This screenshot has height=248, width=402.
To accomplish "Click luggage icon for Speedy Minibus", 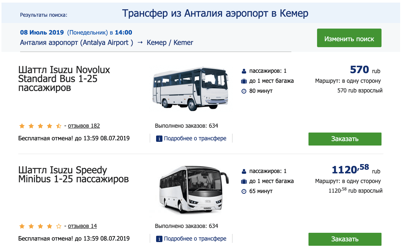I will 244,181.
